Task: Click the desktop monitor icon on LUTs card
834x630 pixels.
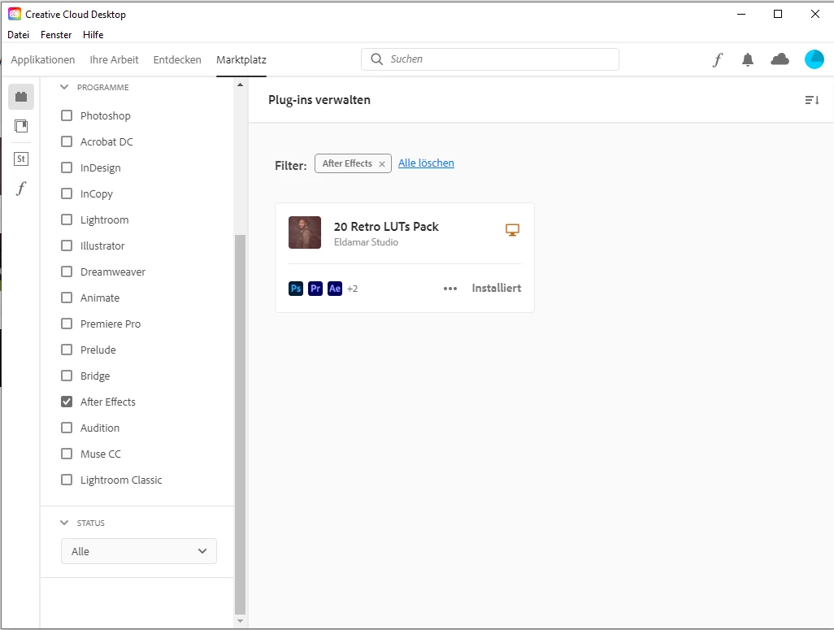Action: [x=512, y=230]
